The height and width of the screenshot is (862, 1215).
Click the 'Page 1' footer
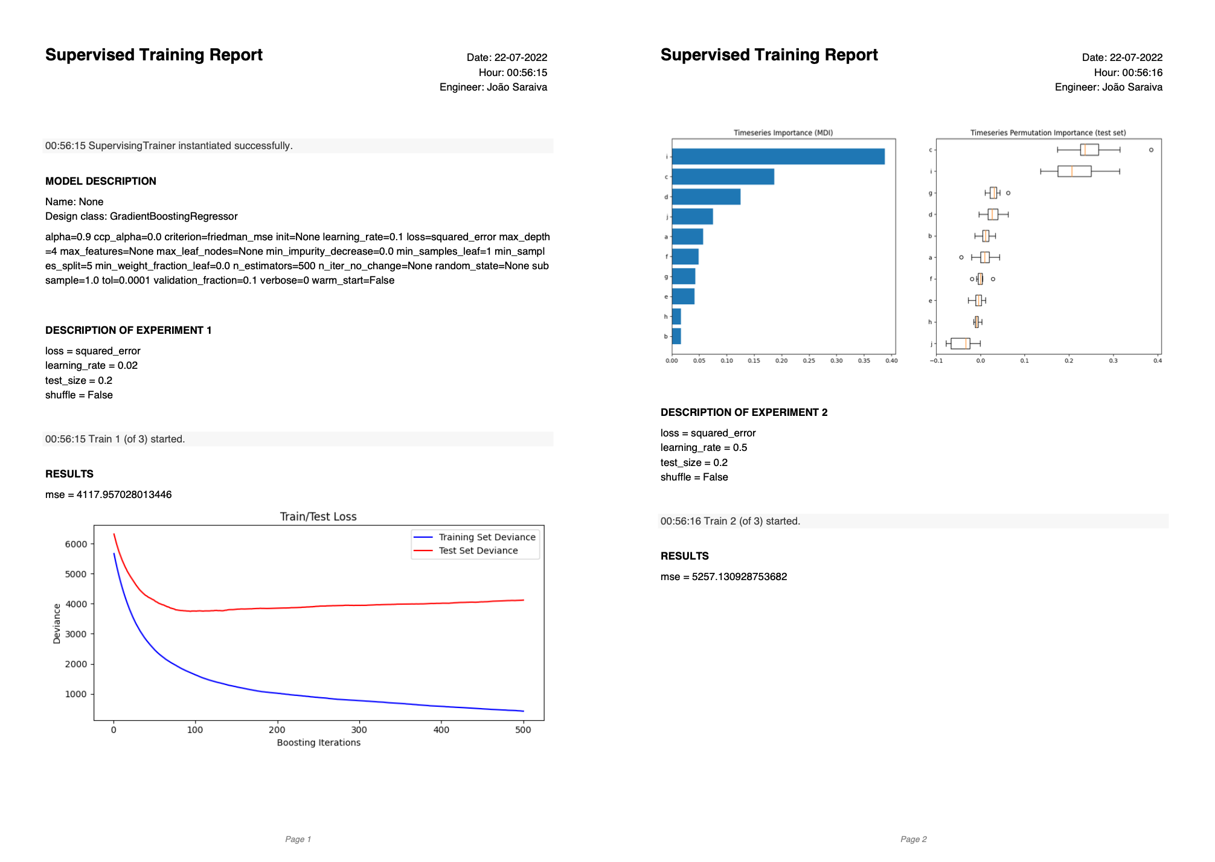[298, 839]
